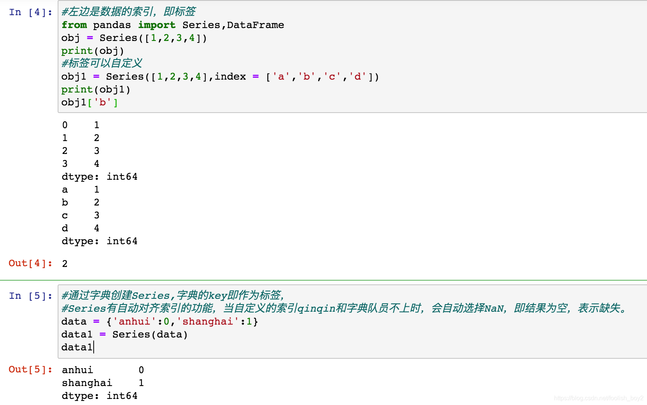Click output row 'shanghai 1'

click(103, 383)
